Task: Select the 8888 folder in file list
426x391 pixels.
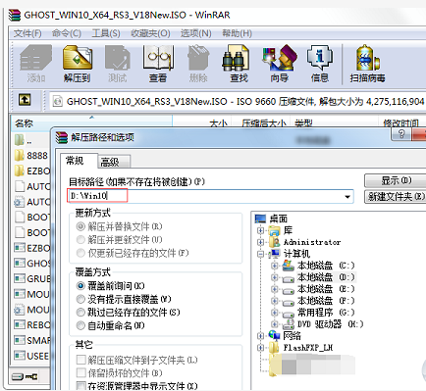Action: pos(31,156)
